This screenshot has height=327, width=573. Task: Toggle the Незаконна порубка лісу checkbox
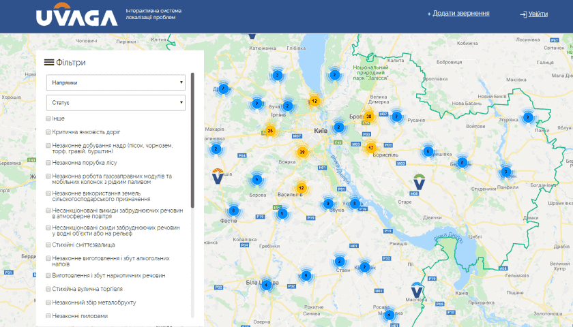tap(48, 163)
